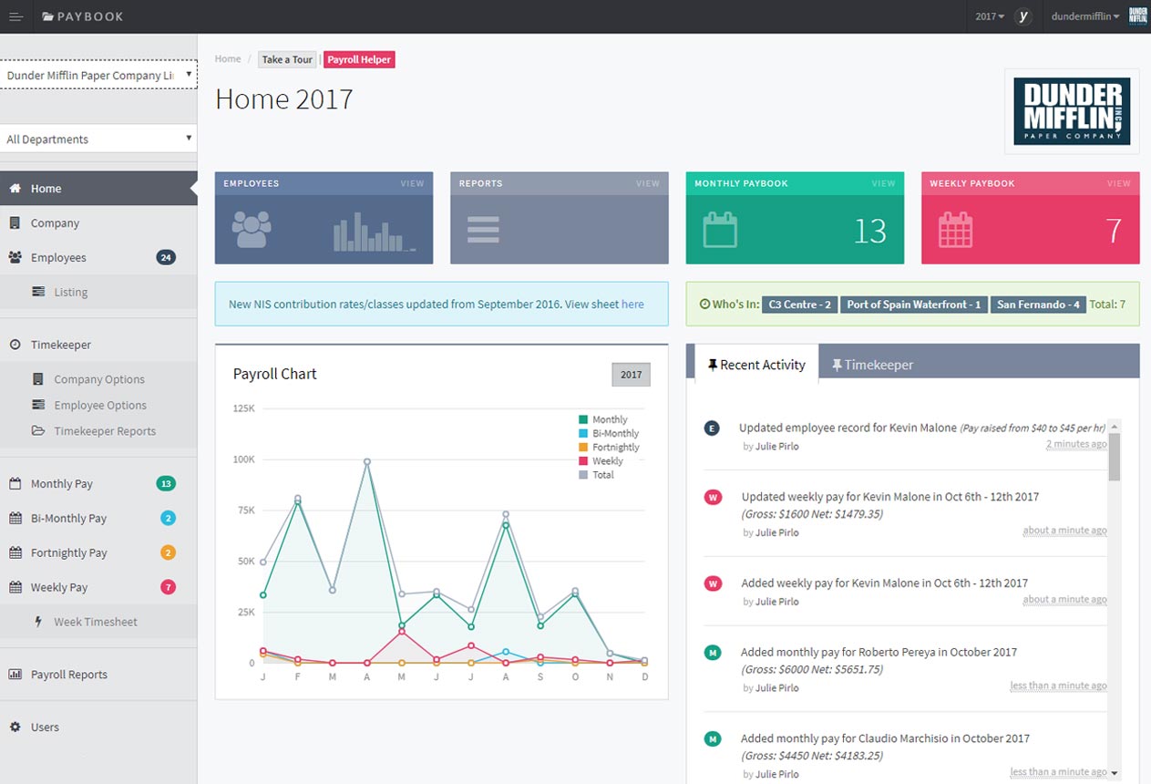Click 'M' icon for Roberto Pereya entry
Viewport: 1151px width, 784px height.
[714, 653]
